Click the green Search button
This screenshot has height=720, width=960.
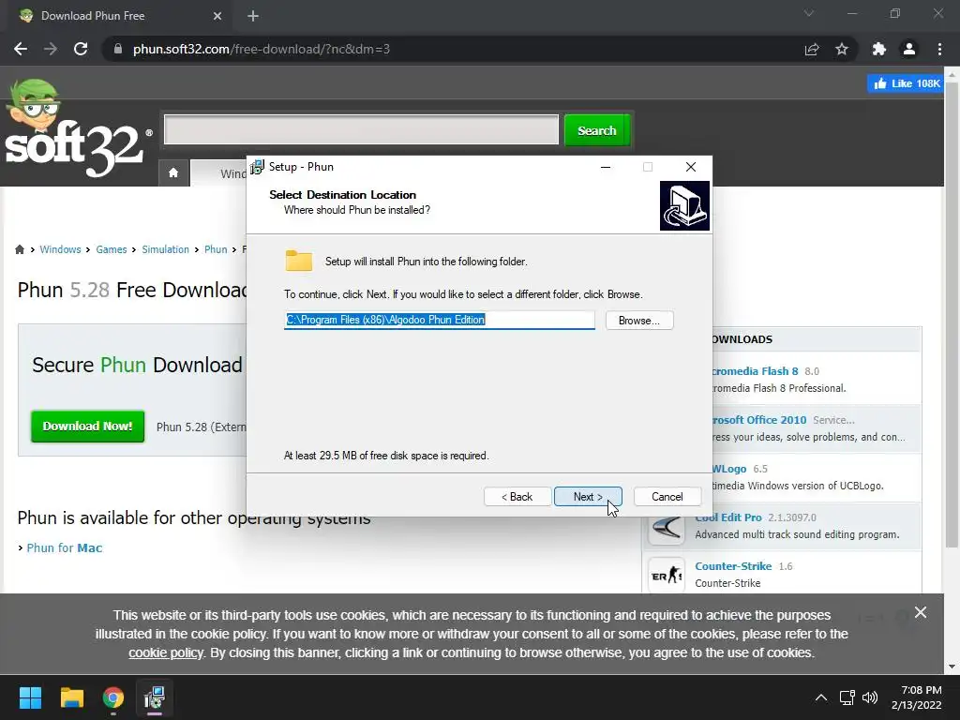(x=597, y=130)
